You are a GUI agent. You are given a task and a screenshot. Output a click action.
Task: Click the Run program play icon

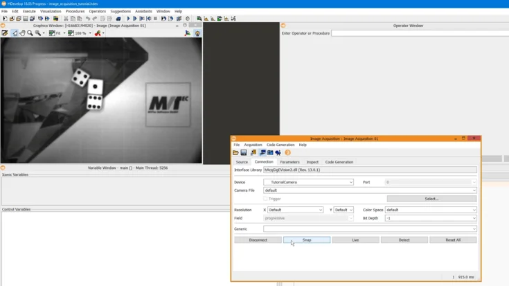[128, 19]
